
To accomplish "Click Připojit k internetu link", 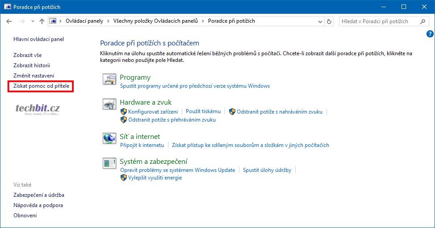I will pyautogui.click(x=142, y=145).
